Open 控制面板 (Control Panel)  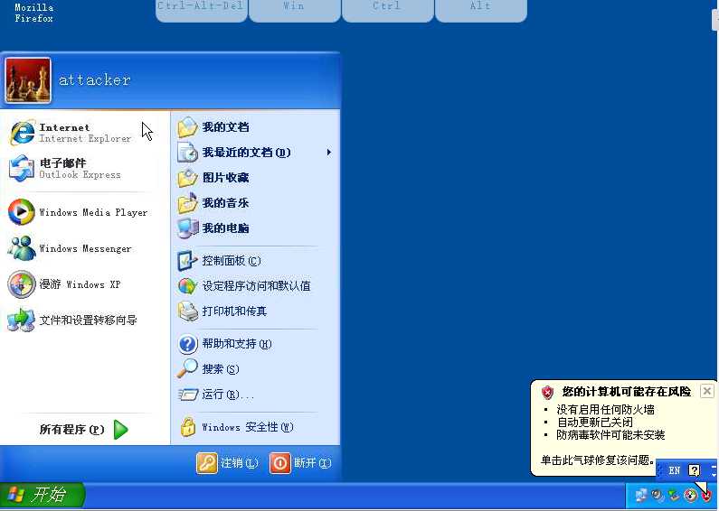255,261
